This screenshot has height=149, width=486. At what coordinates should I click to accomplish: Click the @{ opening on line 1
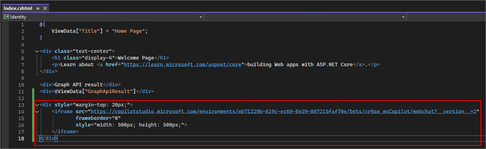[x=42, y=24]
